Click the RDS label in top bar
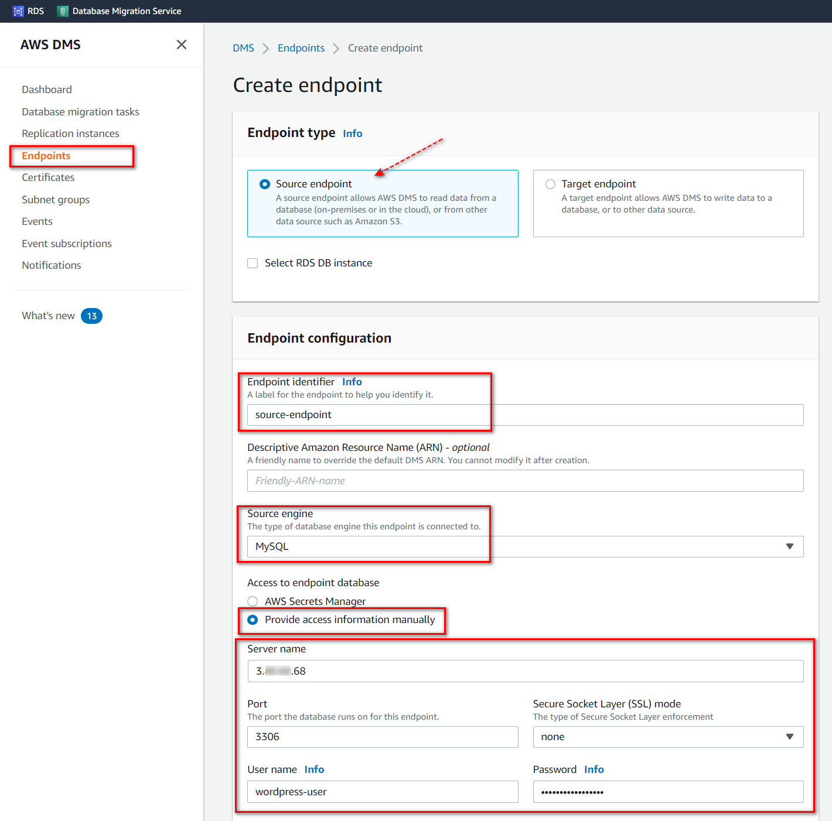 (x=36, y=11)
